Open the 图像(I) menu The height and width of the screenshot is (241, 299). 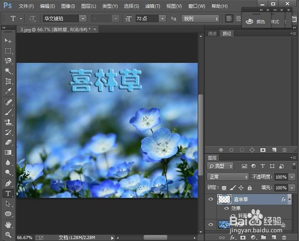coord(68,6)
